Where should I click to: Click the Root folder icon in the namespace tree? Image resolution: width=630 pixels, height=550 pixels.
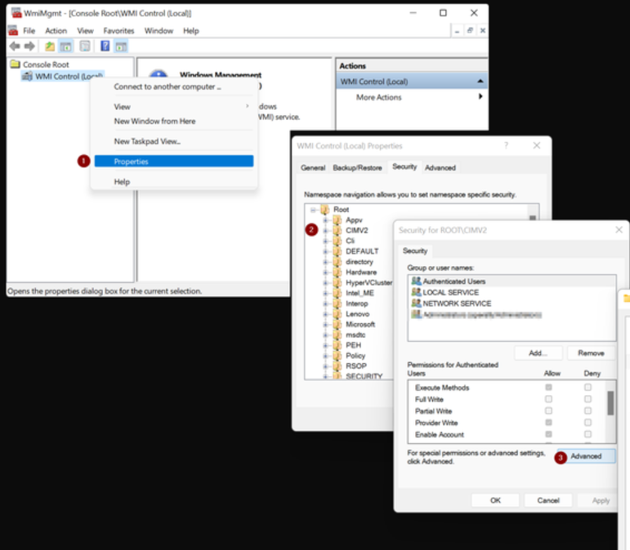[x=325, y=210]
